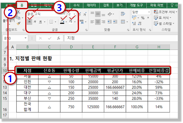Apply percent style % icon
Screen dimensions: 183x123
143,18
